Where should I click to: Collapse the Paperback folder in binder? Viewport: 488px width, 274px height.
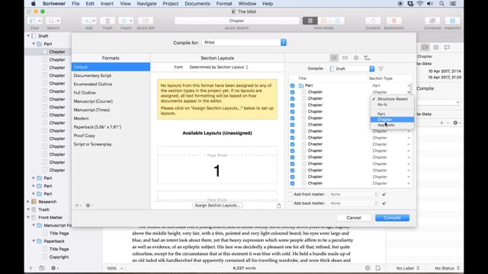(34, 241)
